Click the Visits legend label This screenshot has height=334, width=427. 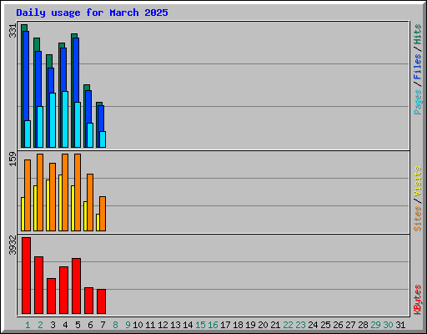click(x=417, y=181)
